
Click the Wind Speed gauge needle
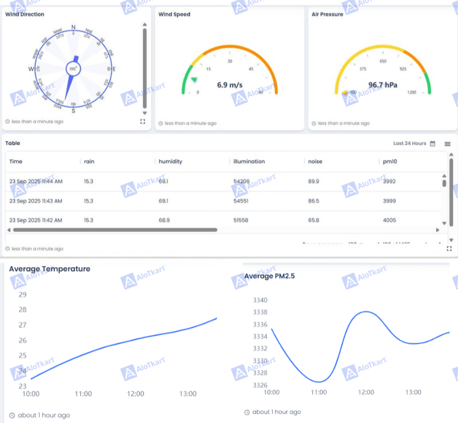pyautogui.click(x=194, y=80)
